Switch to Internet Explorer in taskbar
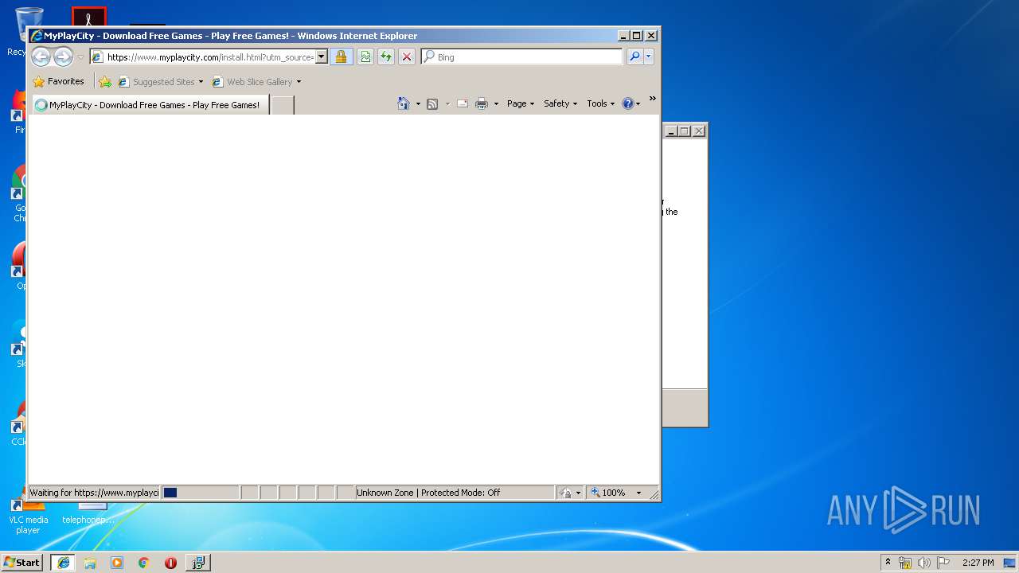 coord(64,562)
